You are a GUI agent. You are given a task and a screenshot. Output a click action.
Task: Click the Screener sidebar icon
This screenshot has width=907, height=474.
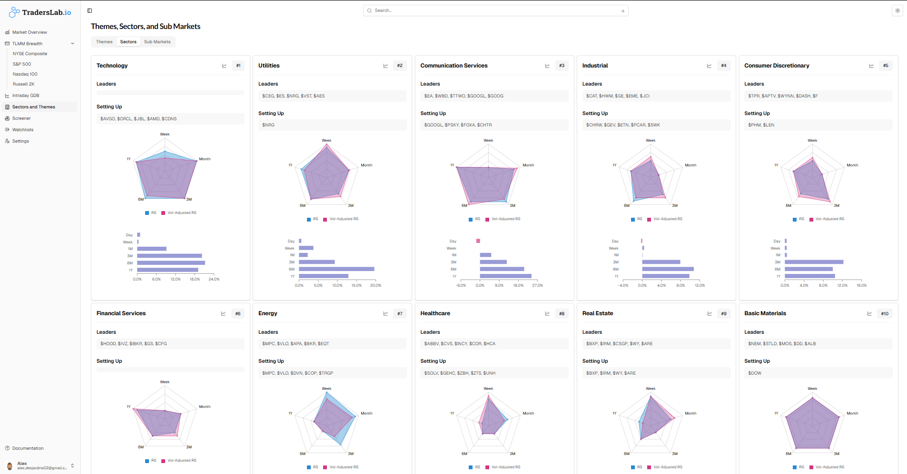point(7,118)
